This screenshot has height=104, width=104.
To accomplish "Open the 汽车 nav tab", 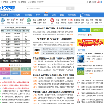I will point(54,15).
